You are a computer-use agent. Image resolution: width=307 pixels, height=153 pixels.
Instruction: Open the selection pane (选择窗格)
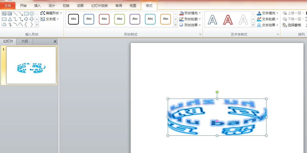click(292, 25)
